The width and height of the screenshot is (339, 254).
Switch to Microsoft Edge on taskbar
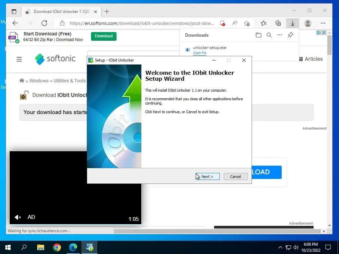[x=73, y=247]
